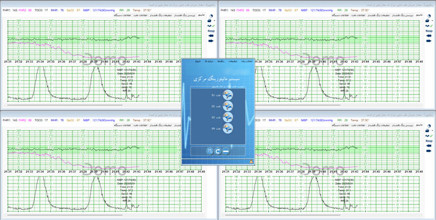Screen dimensions: 436x220
Task: Click the warning triangle icon in dialog footer
Action: click(251, 162)
